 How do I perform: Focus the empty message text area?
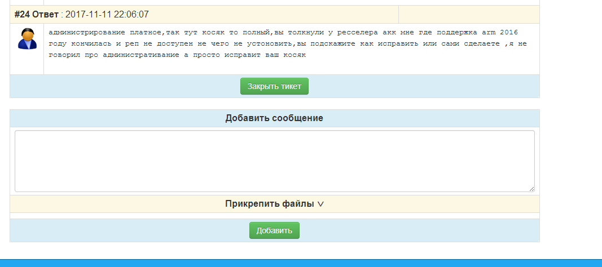coord(274,161)
